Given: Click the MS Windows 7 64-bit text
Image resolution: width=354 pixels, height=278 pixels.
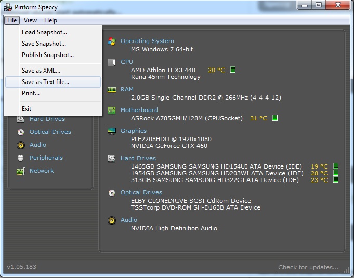Looking at the screenshot, I should click(162, 49).
